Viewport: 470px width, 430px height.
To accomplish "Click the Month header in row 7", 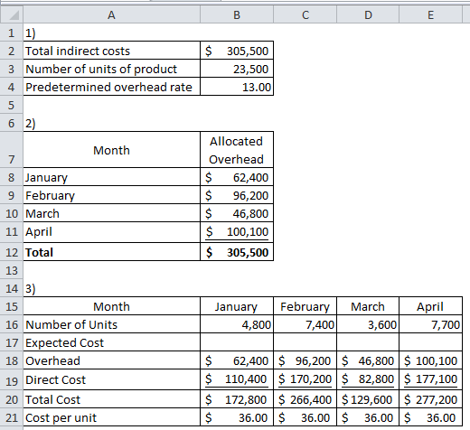I will pyautogui.click(x=111, y=150).
